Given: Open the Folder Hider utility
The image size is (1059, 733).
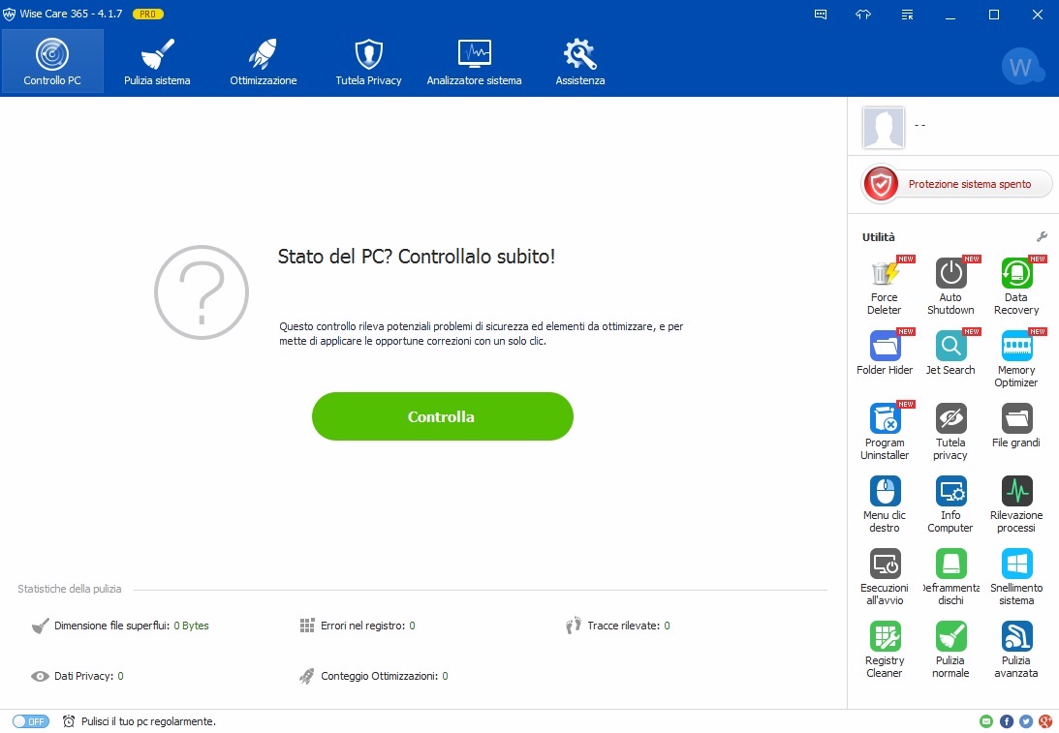Looking at the screenshot, I should pos(884,352).
